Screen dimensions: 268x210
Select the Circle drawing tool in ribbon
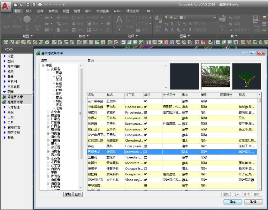pos(27,20)
